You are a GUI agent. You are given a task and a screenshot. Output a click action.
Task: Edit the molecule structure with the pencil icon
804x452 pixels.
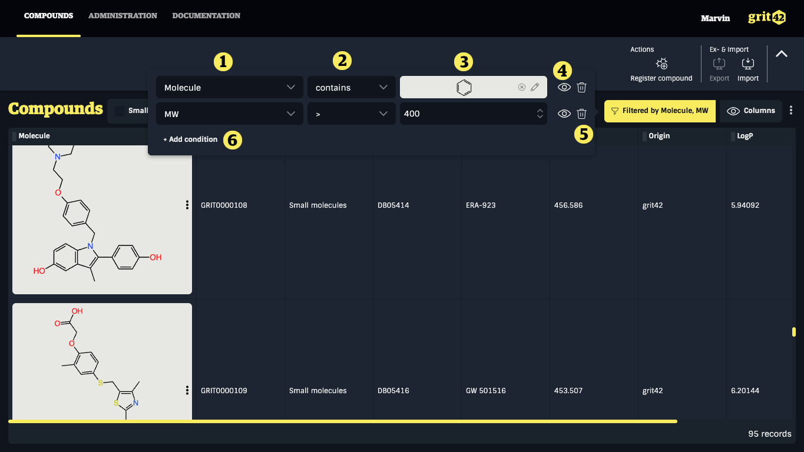pyautogui.click(x=535, y=87)
